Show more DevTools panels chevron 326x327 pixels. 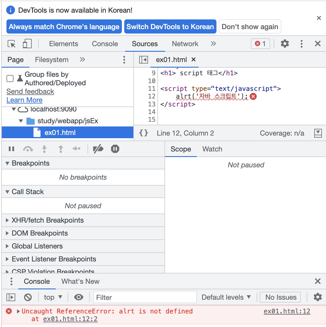click(x=213, y=44)
